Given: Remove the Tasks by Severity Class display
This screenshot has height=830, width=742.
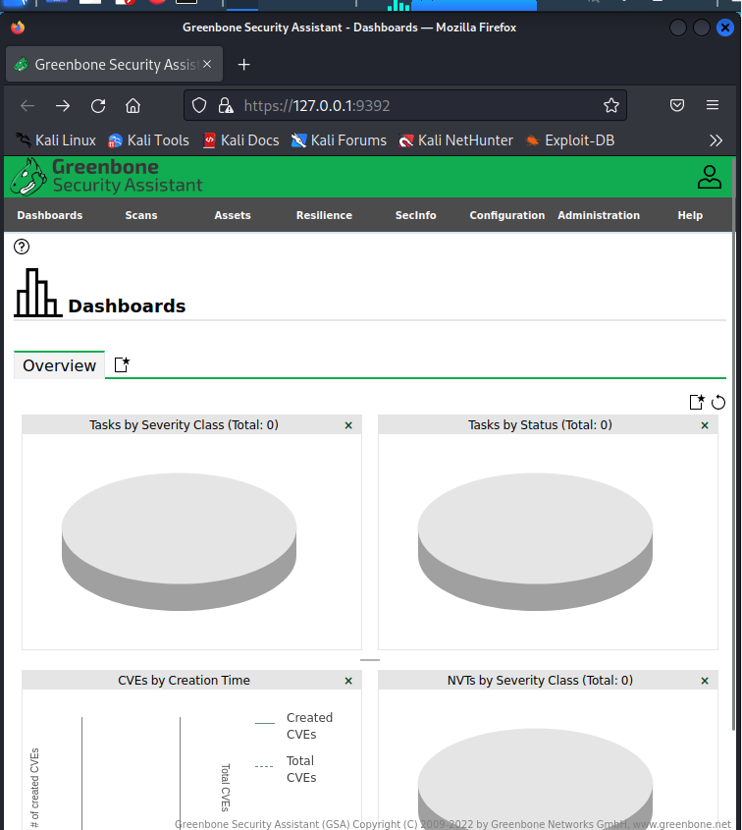Looking at the screenshot, I should (348, 425).
